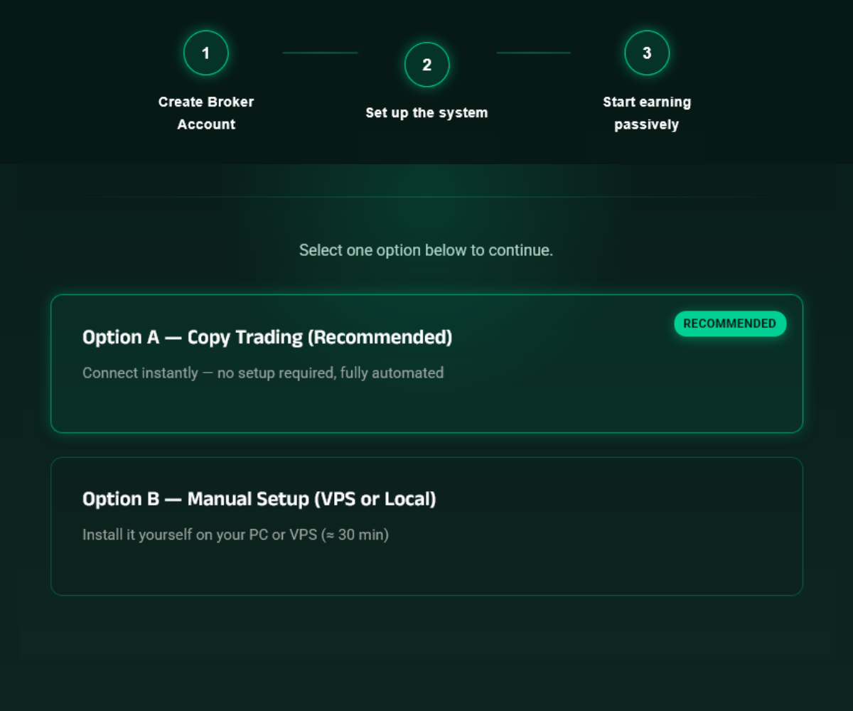Click the "Select one option below to continue" text
This screenshot has height=711, width=853.
[x=426, y=250]
